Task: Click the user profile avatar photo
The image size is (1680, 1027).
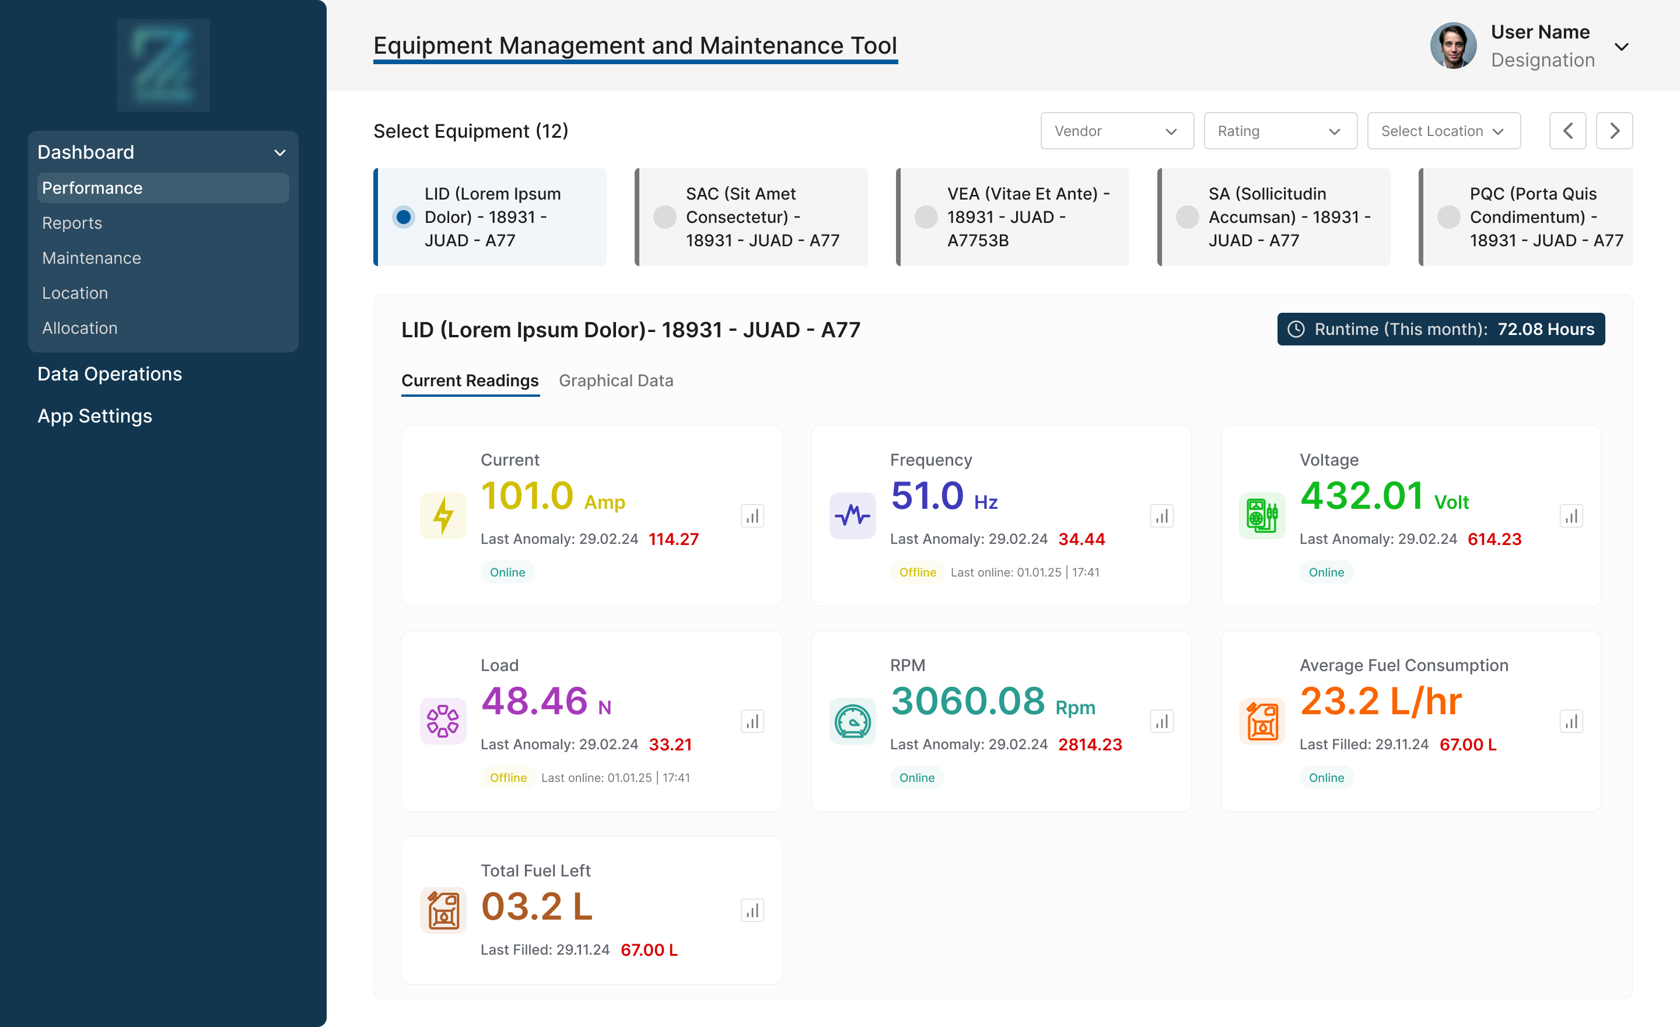Action: pos(1452,46)
